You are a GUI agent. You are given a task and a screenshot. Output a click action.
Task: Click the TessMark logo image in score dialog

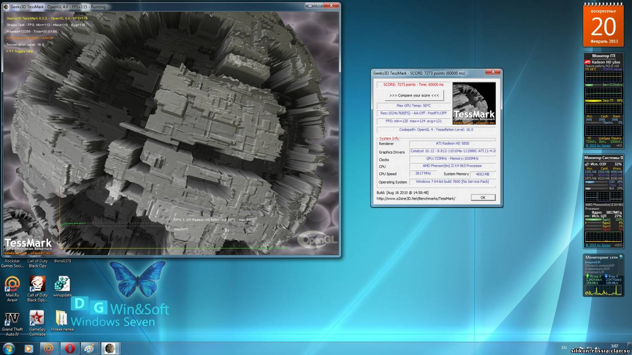click(x=474, y=103)
